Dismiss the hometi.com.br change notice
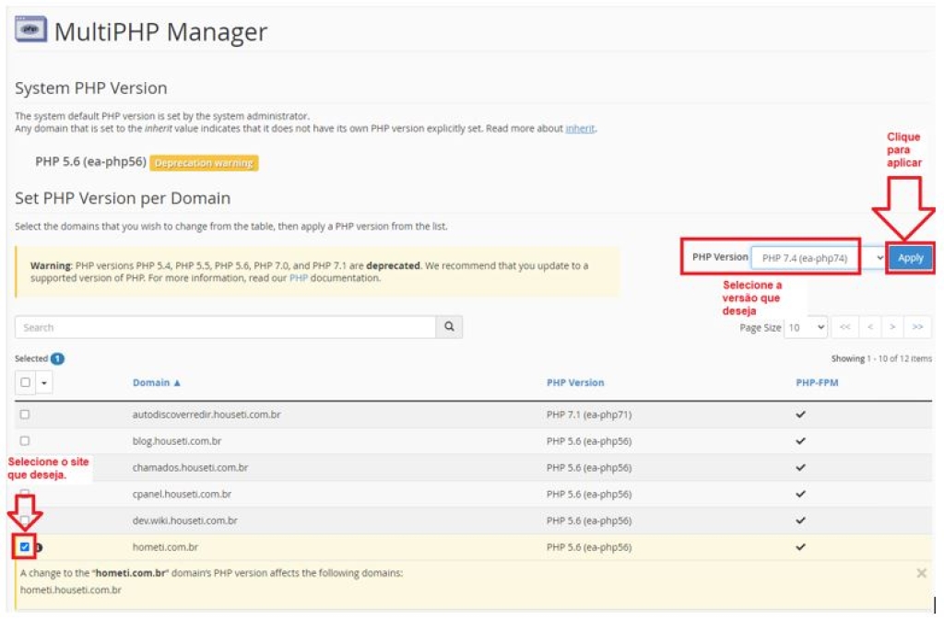Image resolution: width=944 pixels, height=620 pixels. point(921,573)
